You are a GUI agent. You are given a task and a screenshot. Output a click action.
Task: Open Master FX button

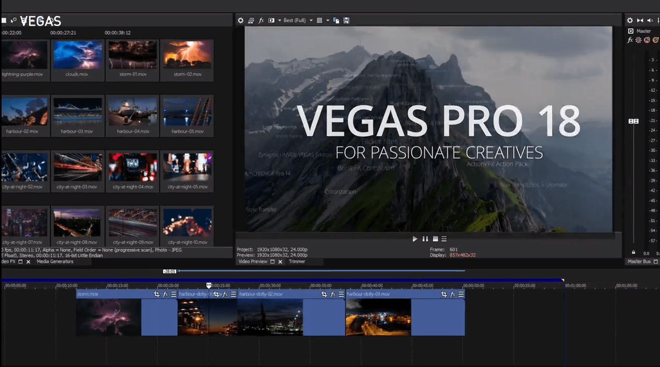tap(630, 40)
